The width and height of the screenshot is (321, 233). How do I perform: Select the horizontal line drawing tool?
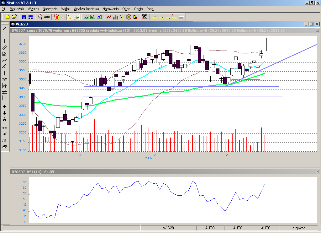(4, 35)
